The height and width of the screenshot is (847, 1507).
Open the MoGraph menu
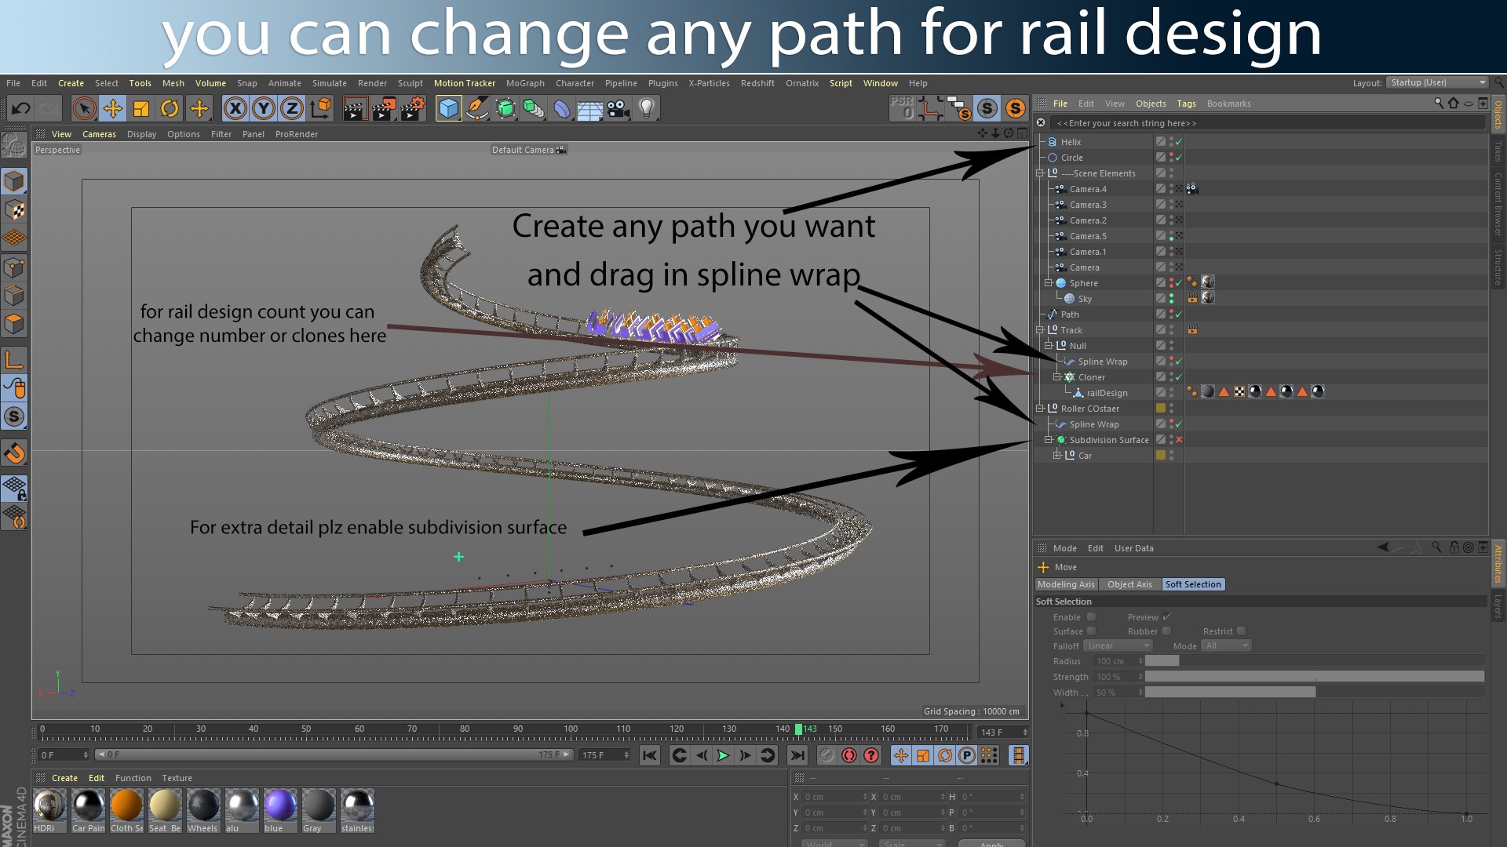coord(525,83)
